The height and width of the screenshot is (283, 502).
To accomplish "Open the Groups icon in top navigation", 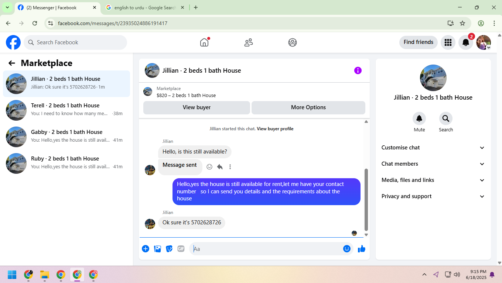I will tap(293, 42).
